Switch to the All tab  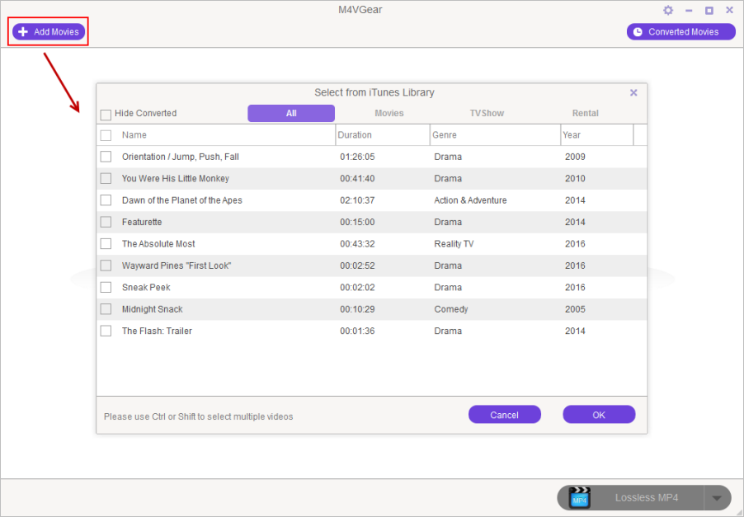[291, 113]
